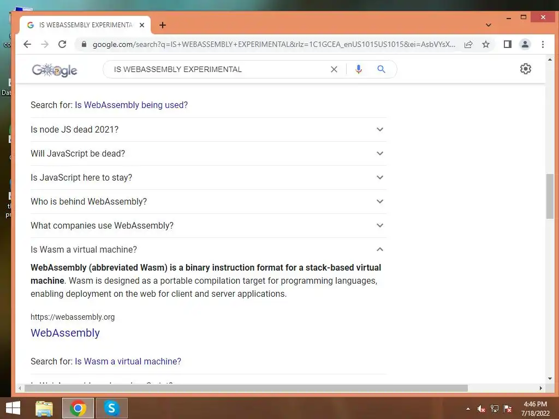Select the IS WEBASSEMBLY EXPERIMENTAL tab
This screenshot has height=419, width=559.
86,25
